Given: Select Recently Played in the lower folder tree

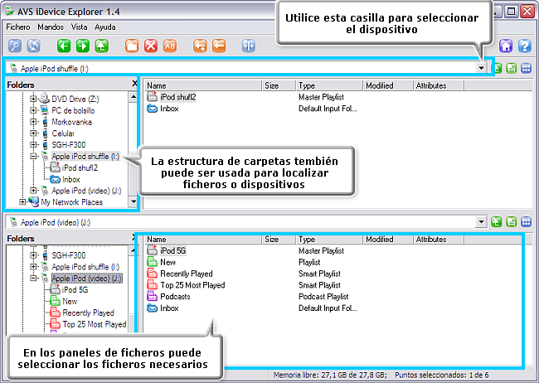Looking at the screenshot, I should 89,313.
